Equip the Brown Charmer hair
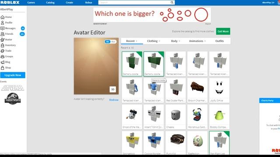Screen dimensions: 280x157 (x=197, y=90)
